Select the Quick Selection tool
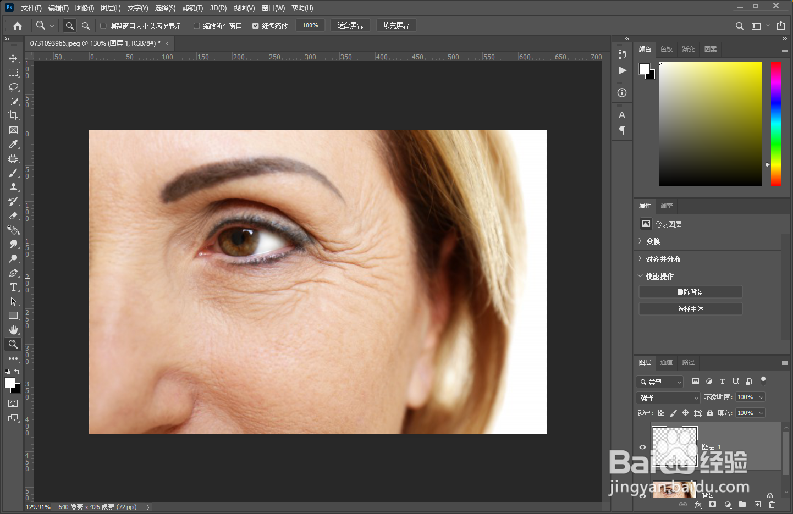This screenshot has height=514, width=793. 13,101
